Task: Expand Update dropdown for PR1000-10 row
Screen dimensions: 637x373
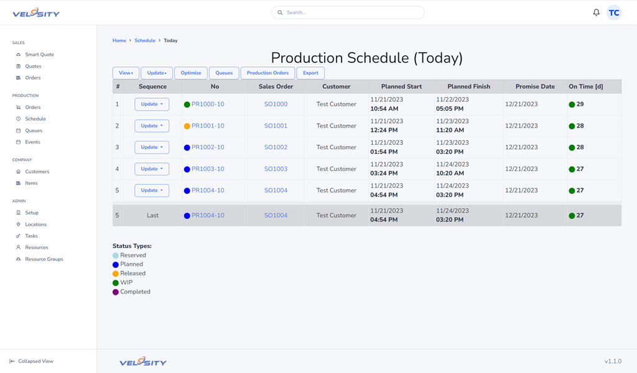Action: [152, 104]
